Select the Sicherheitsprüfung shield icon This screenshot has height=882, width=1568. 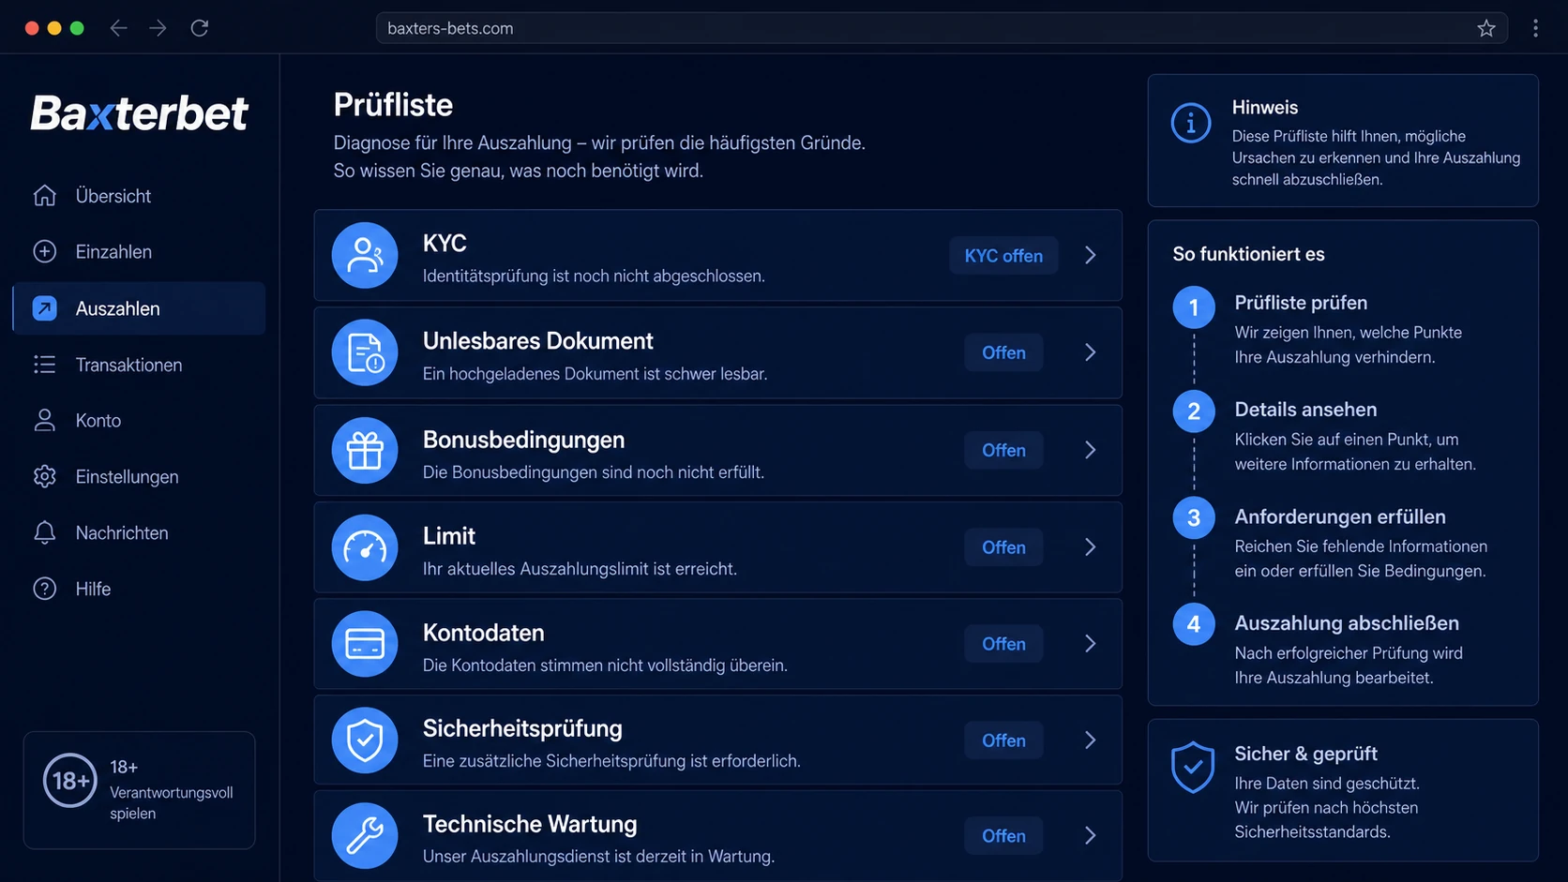(365, 740)
